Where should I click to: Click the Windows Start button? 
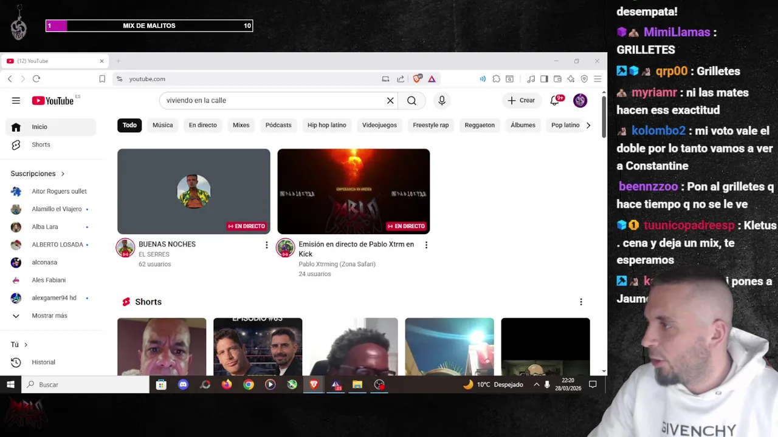tap(10, 384)
